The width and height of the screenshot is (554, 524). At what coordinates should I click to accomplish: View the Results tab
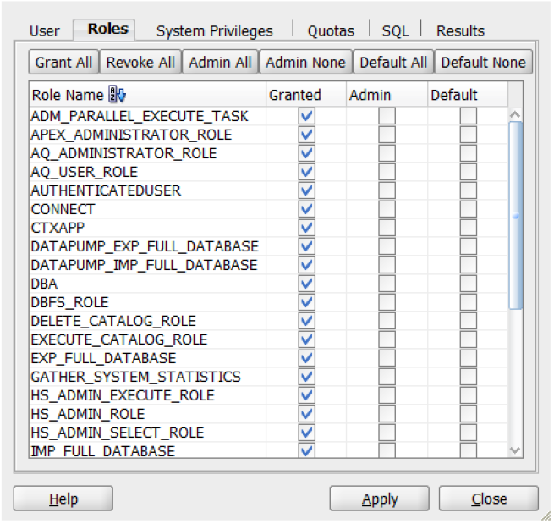[460, 31]
